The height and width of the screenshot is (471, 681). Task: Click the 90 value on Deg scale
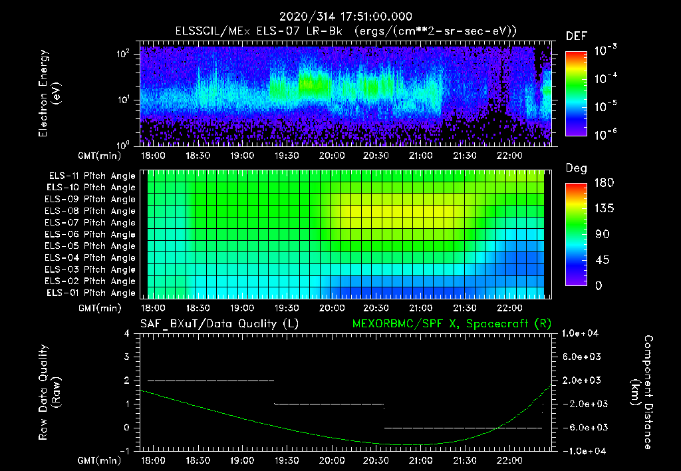coord(603,234)
